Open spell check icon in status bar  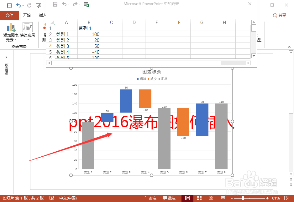click(x=52, y=198)
